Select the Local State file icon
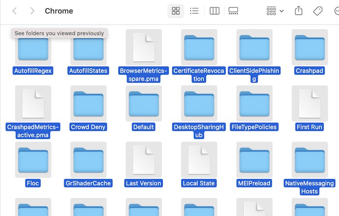This screenshot has height=216, width=339. point(199,160)
